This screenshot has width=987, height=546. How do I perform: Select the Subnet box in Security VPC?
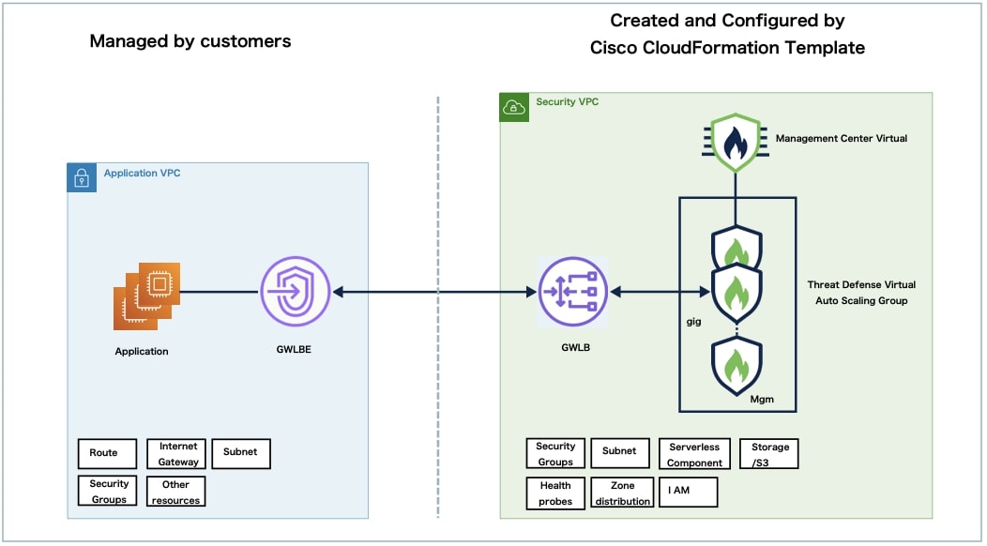coord(621,453)
